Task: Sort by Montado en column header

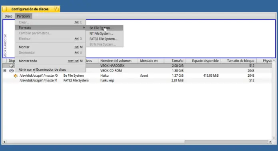Action: (151, 61)
